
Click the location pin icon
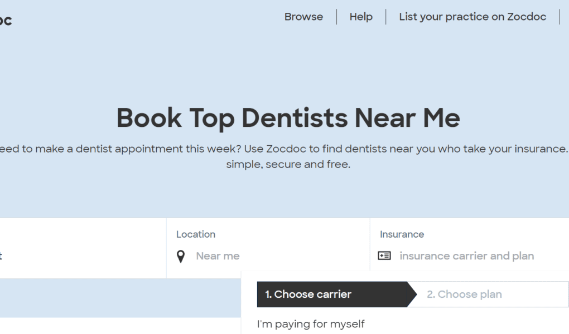click(x=181, y=256)
